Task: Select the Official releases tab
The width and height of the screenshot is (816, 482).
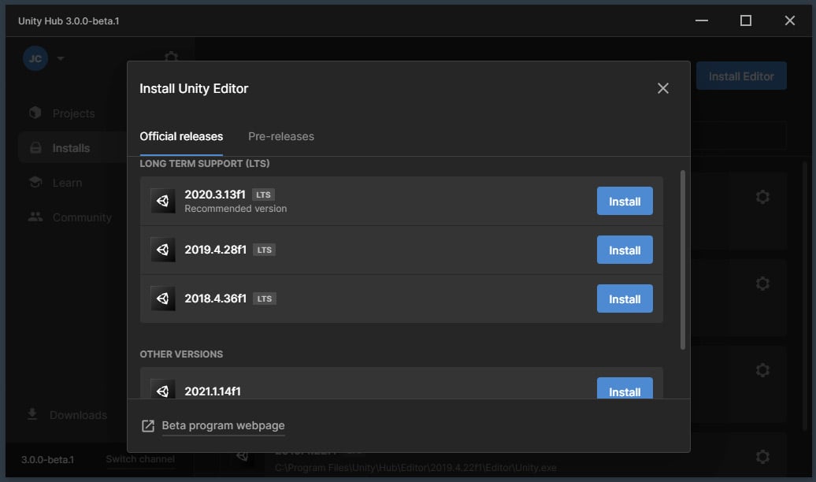Action: 181,136
